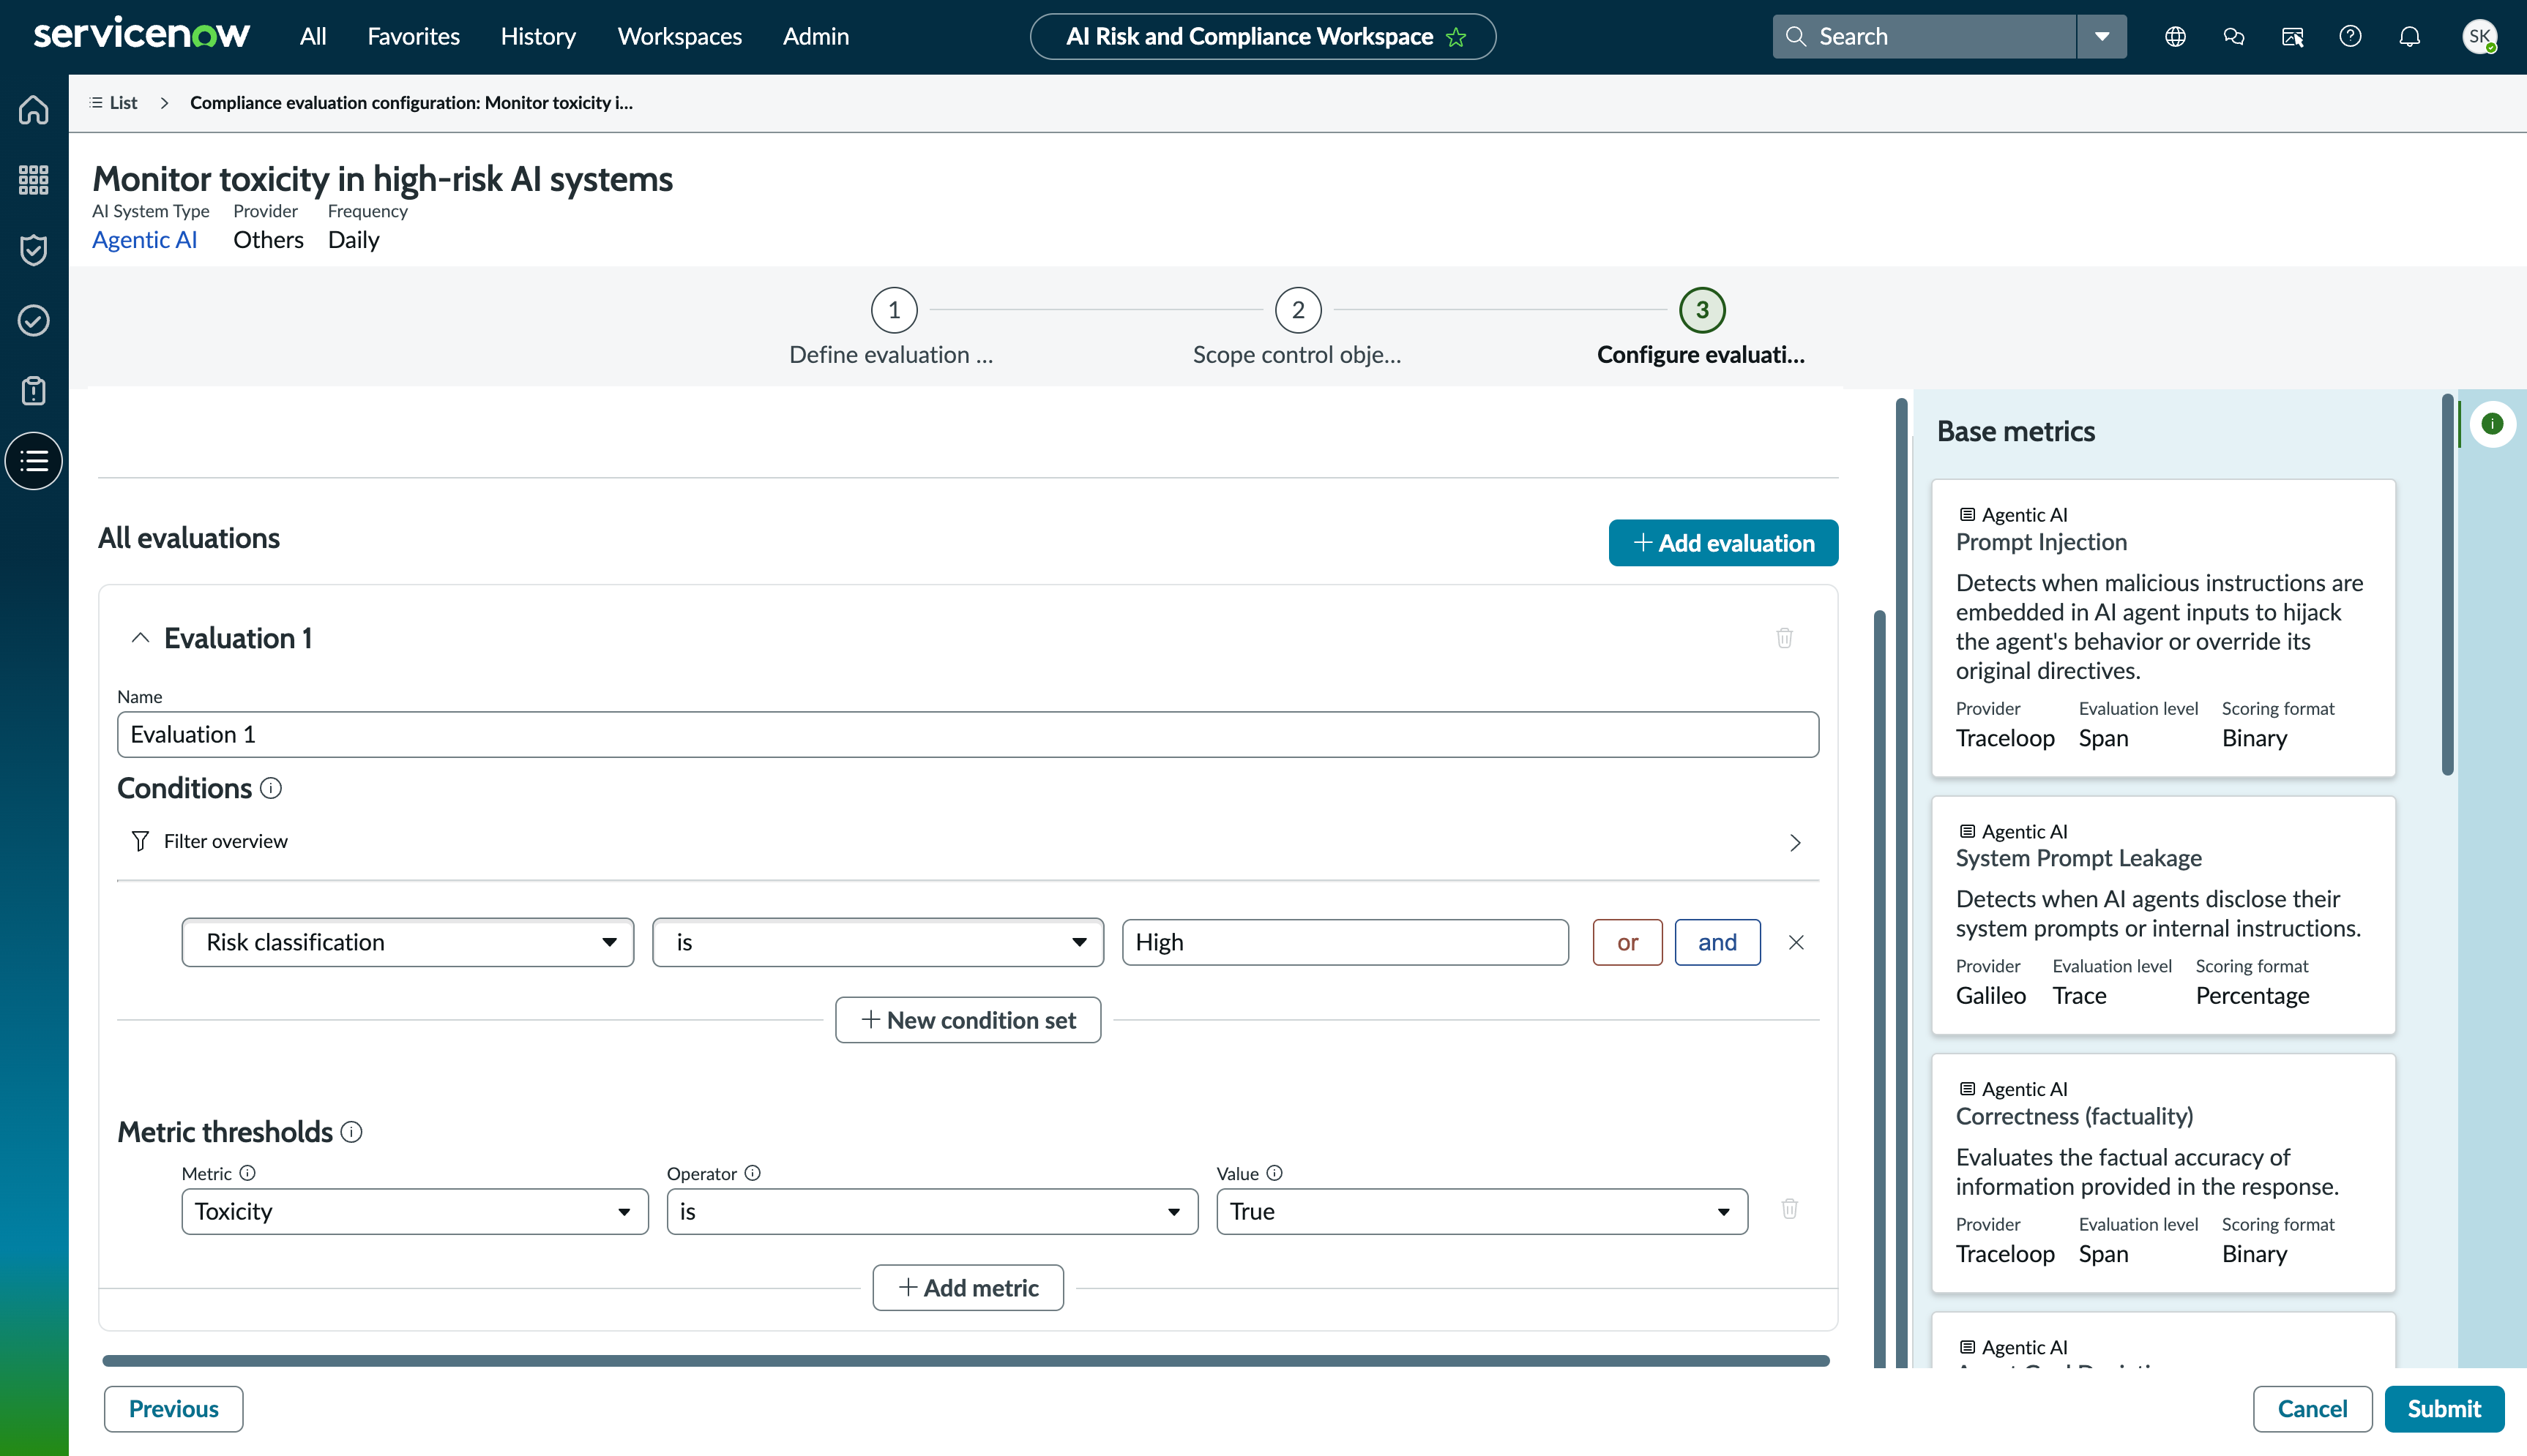2527x1456 pixels.
Task: Open the notifications bell
Action: (x=2410, y=37)
